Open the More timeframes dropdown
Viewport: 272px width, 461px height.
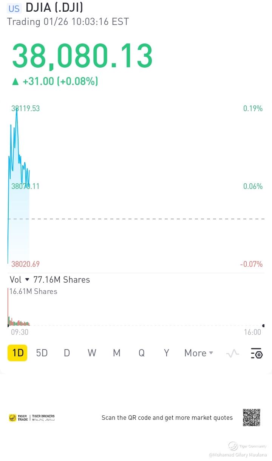[199, 353]
